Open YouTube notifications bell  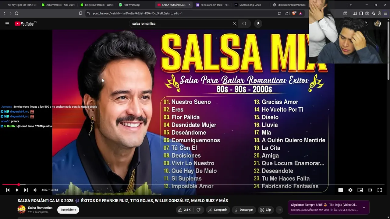(x=366, y=24)
